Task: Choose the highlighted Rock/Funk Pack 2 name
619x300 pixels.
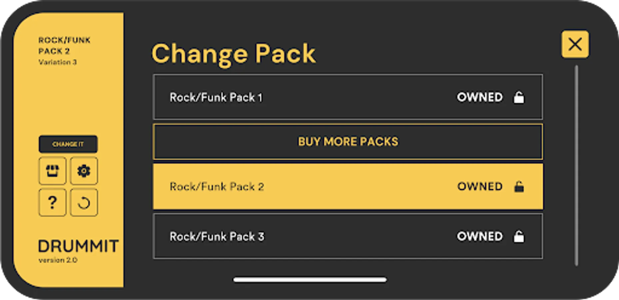Action: click(x=217, y=187)
